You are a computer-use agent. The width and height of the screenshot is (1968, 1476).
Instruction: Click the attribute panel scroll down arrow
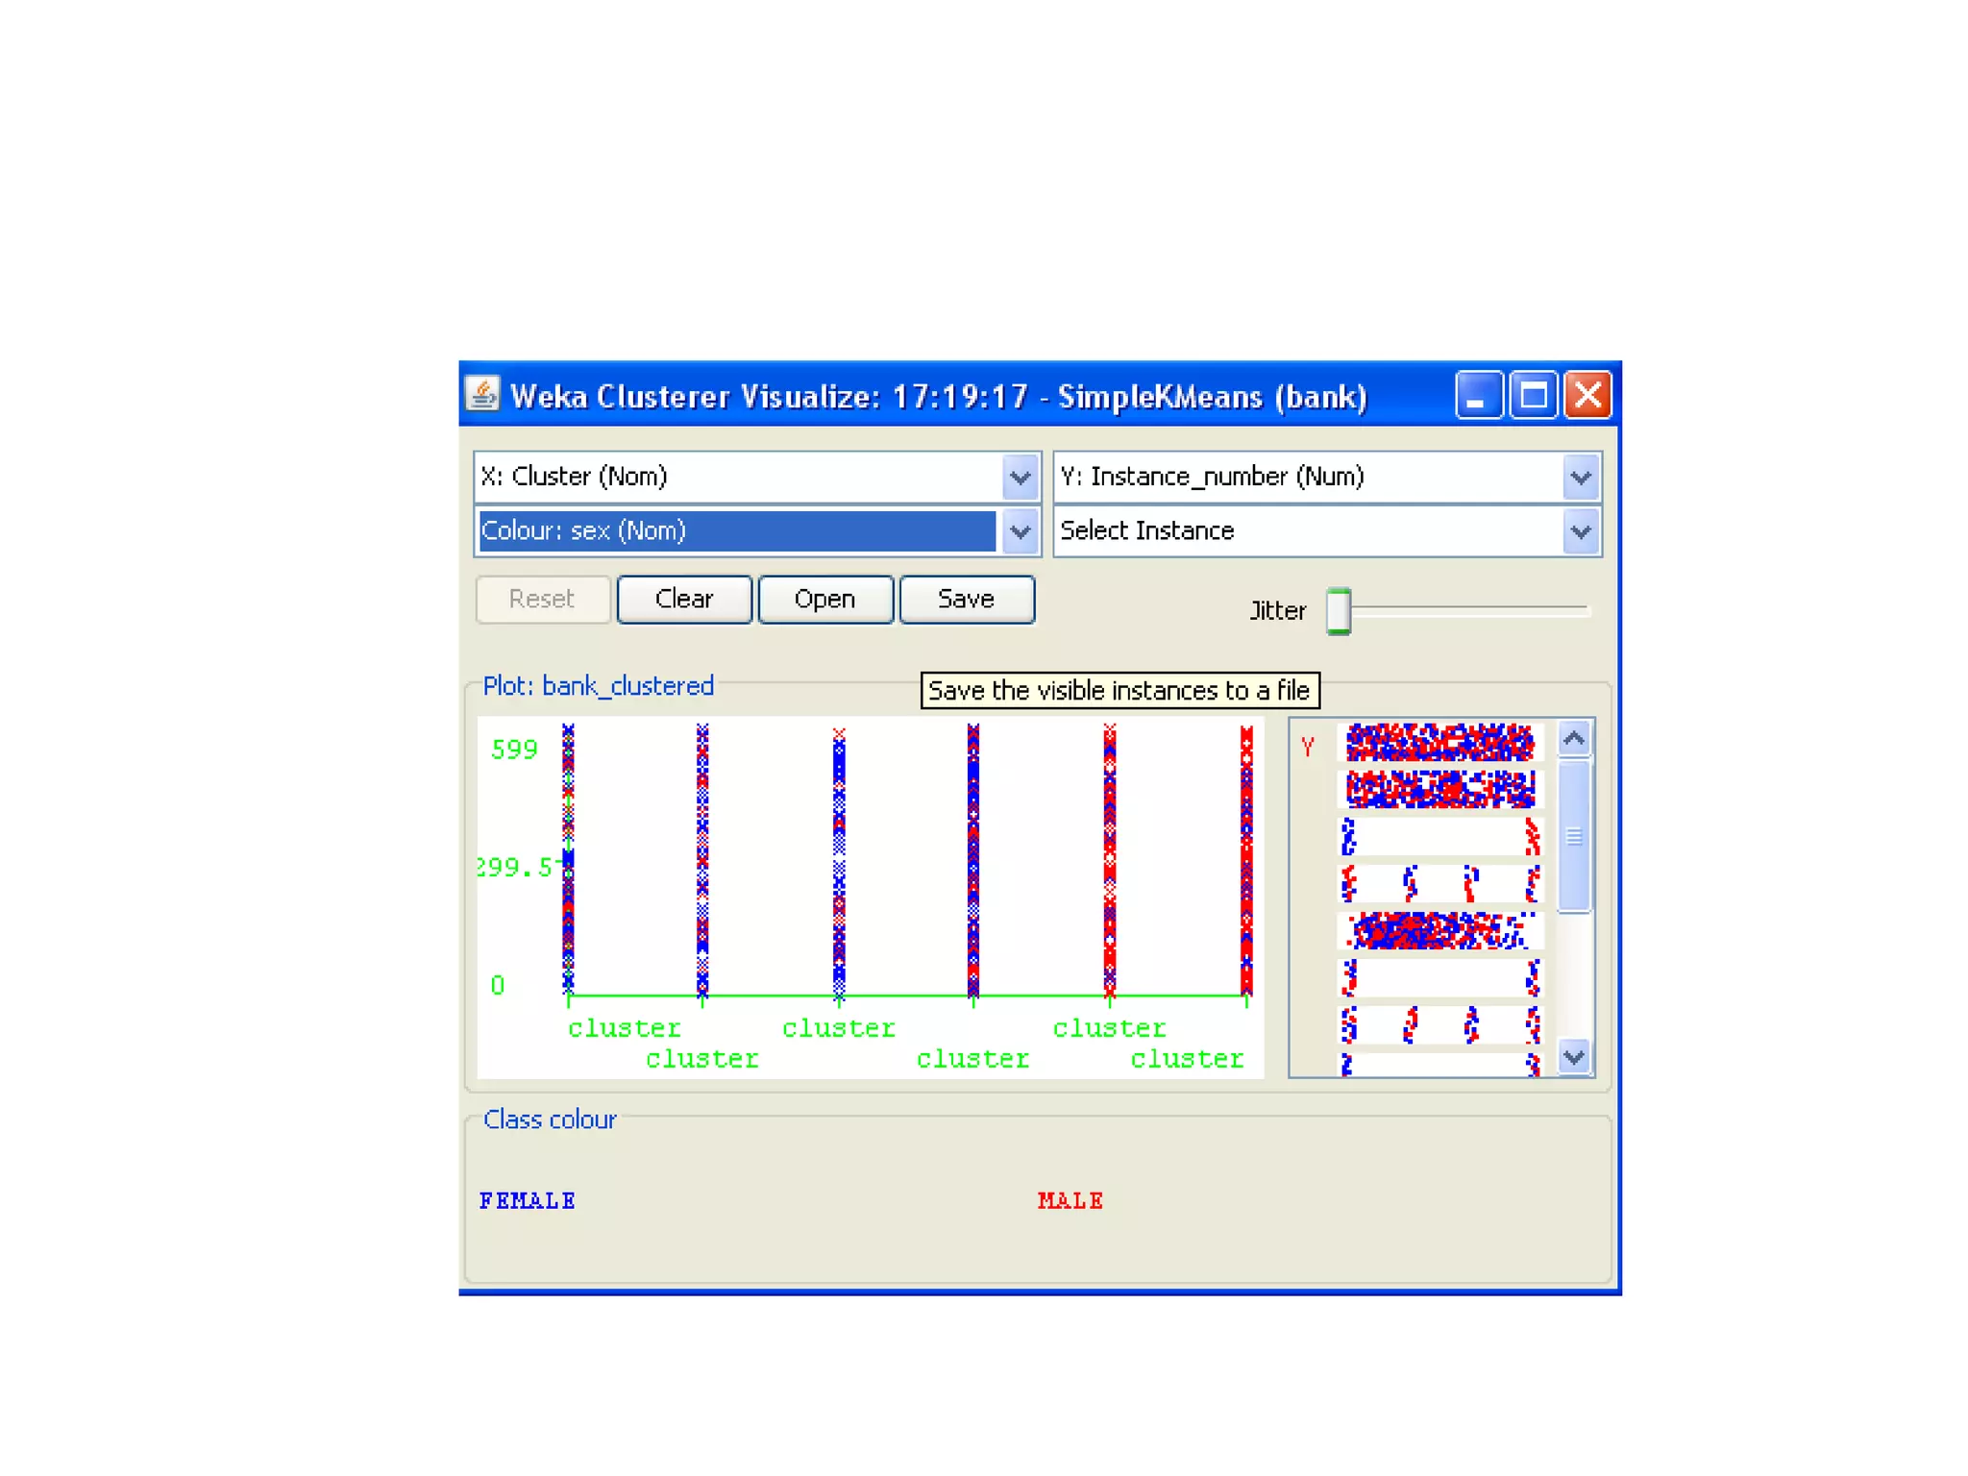coord(1573,1057)
